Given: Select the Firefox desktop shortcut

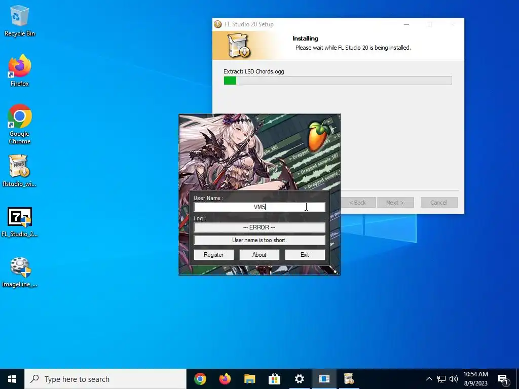Looking at the screenshot, I should pos(20,70).
